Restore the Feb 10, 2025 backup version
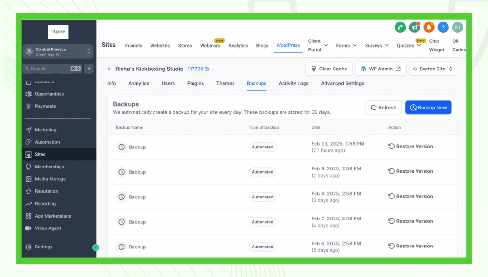The height and width of the screenshot is (277, 488). click(x=410, y=147)
